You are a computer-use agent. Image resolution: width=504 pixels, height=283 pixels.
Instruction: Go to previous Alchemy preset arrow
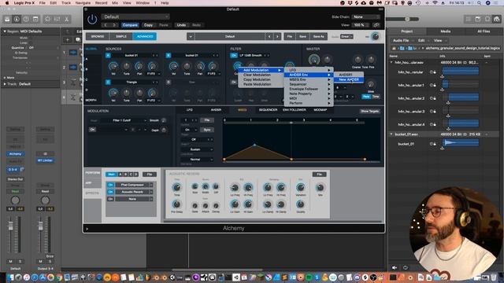(x=269, y=37)
